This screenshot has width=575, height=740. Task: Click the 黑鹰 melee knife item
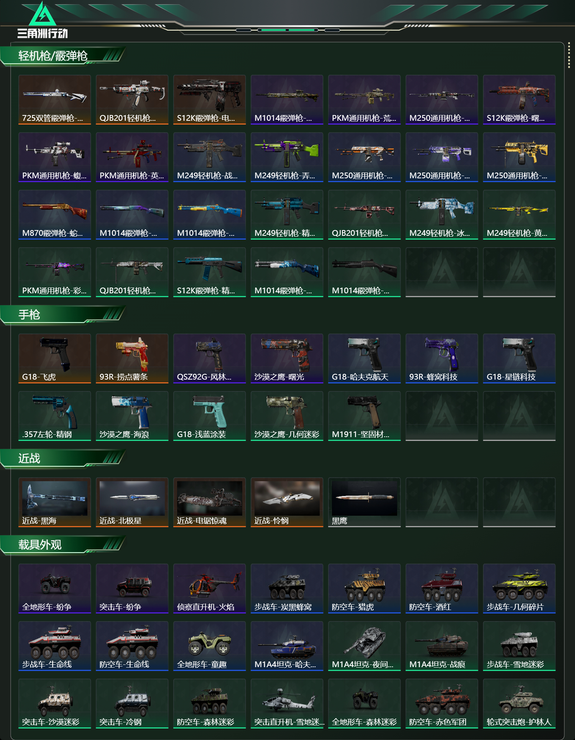[x=365, y=502]
